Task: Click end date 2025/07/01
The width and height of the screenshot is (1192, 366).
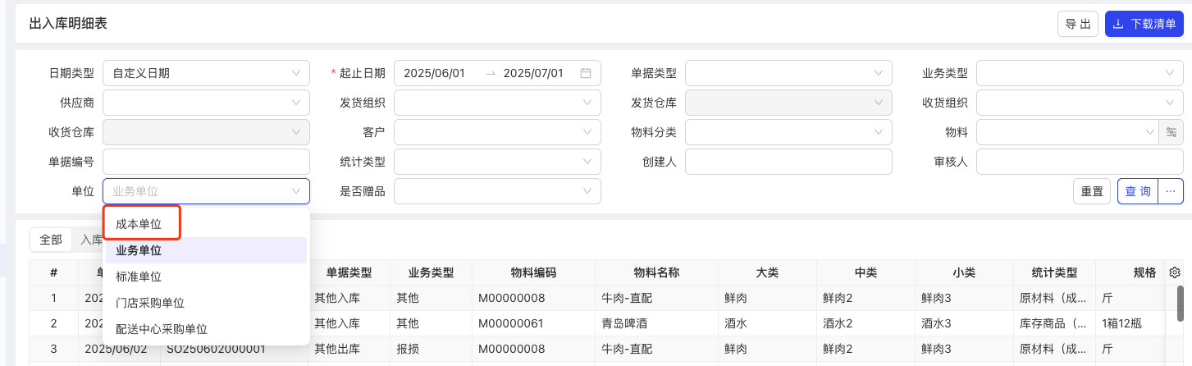Action: pos(533,73)
